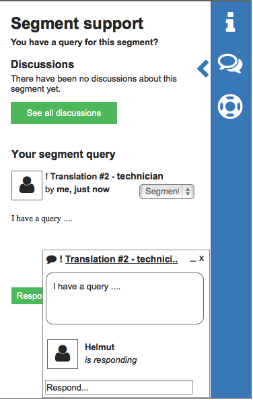The image size is (253, 400).
Task: Click the green Respond button
Action: (x=27, y=295)
